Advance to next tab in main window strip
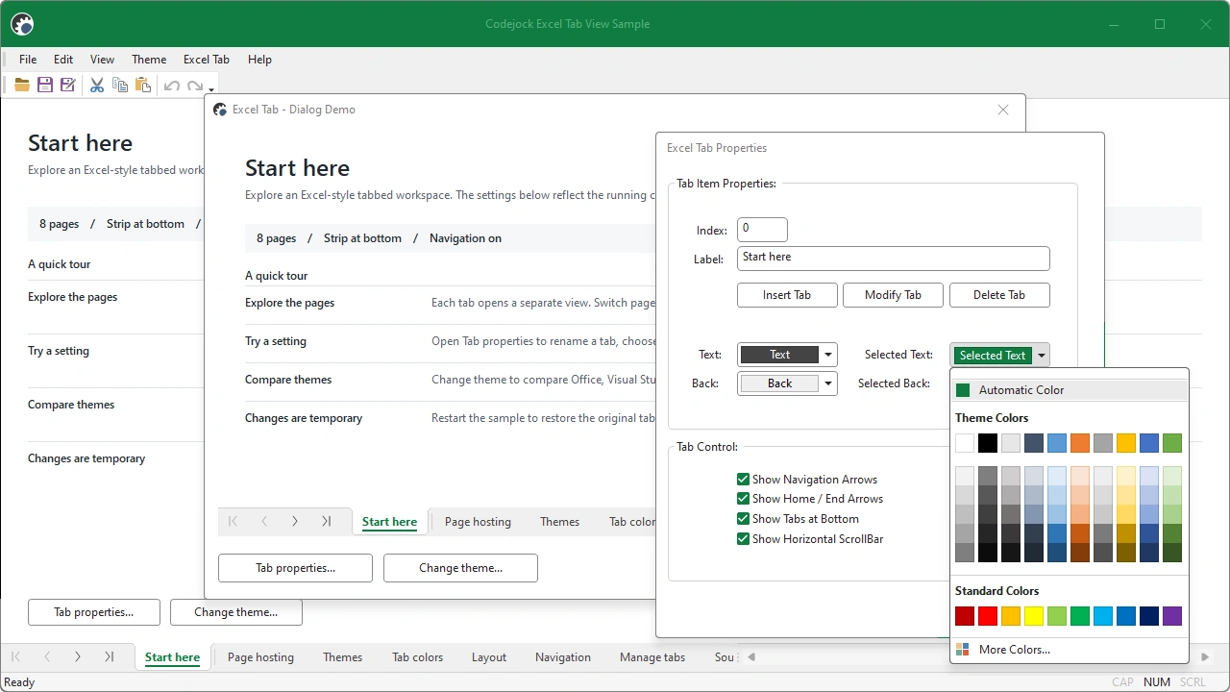 [78, 656]
